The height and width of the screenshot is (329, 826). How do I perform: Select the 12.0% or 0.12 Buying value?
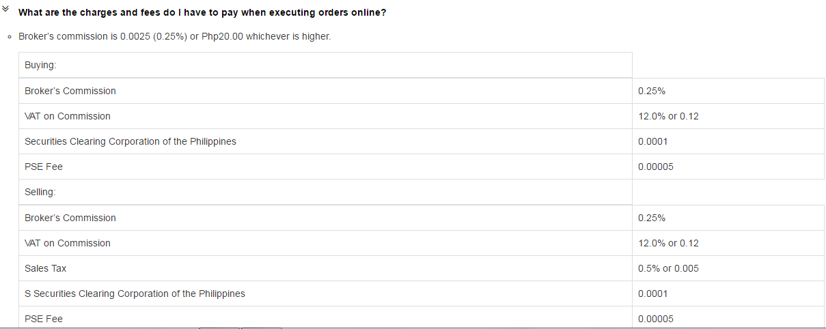[668, 116]
